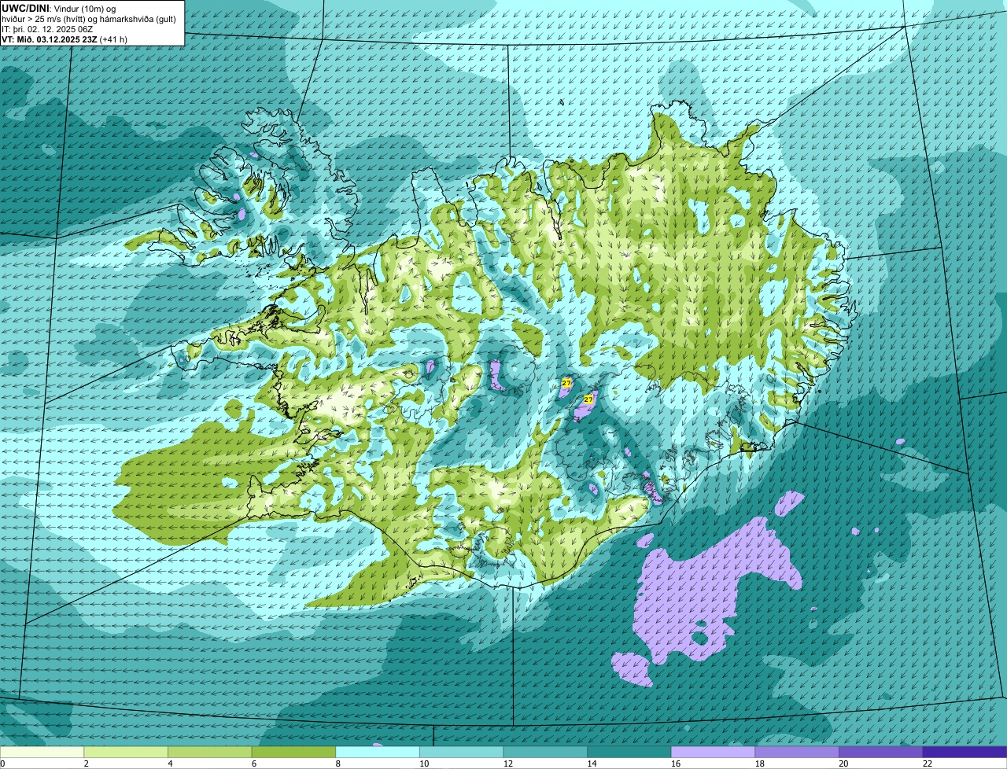The image size is (1007, 769).
Task: Click the legend value label "2"
Action: [87, 763]
